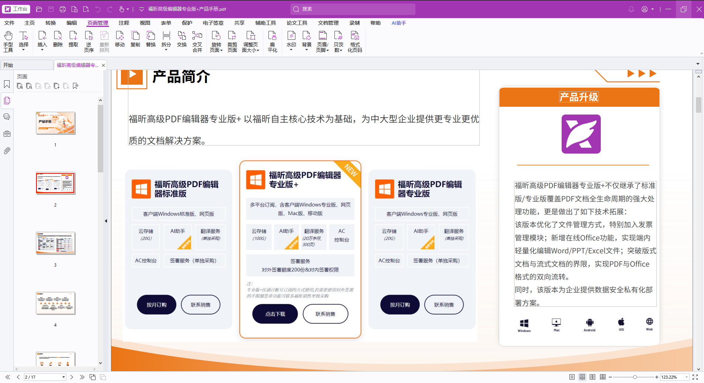Click the 逆页序 (reverse page order) tool

click(x=89, y=41)
